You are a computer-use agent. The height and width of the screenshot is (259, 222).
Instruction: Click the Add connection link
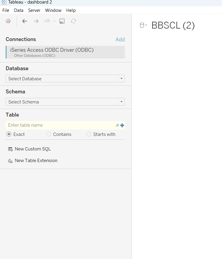pyautogui.click(x=120, y=40)
